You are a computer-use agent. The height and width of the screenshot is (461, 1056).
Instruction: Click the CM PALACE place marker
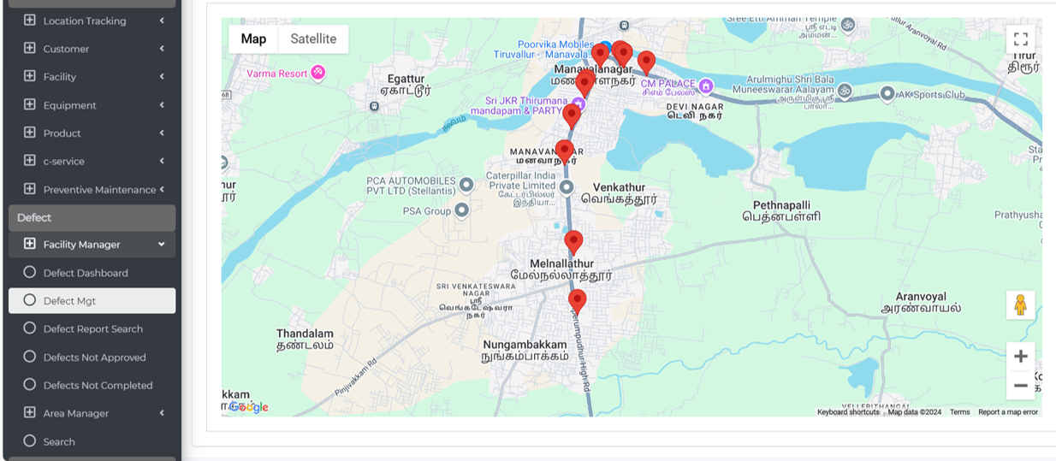705,86
